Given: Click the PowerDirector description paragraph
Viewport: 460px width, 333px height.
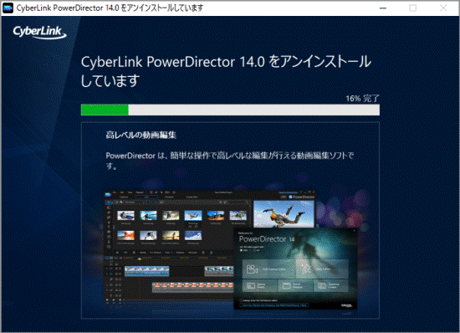Looking at the screenshot, I should pyautogui.click(x=230, y=161).
